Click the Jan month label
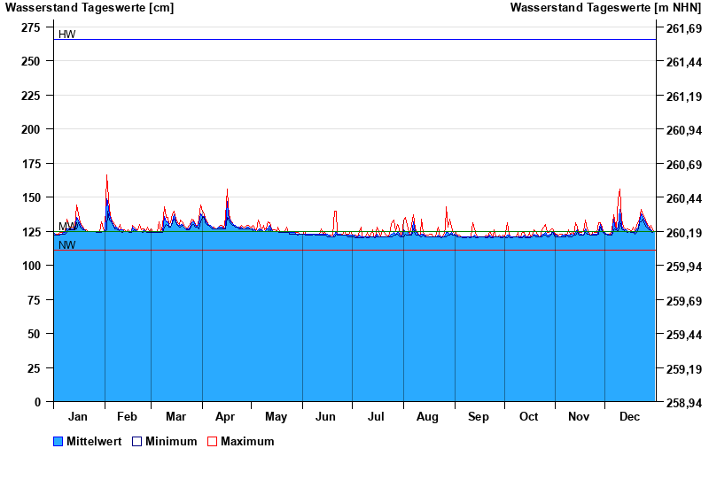This screenshot has height=487, width=709. (78, 417)
